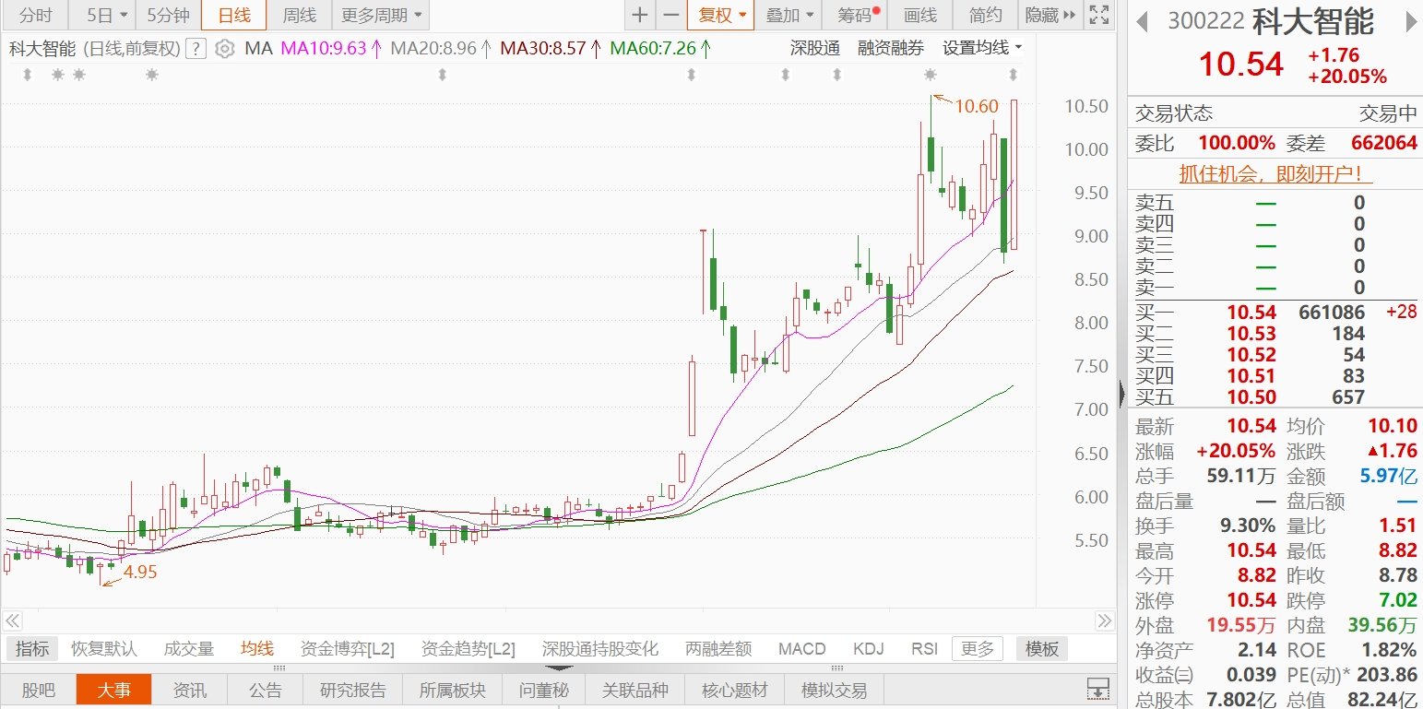Click the 指标 indicator button
Viewport: 1423px width, 709px height.
click(x=32, y=648)
